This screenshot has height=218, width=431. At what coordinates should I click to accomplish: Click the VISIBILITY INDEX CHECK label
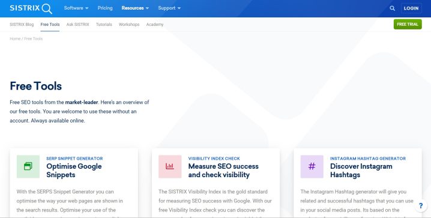214,159
